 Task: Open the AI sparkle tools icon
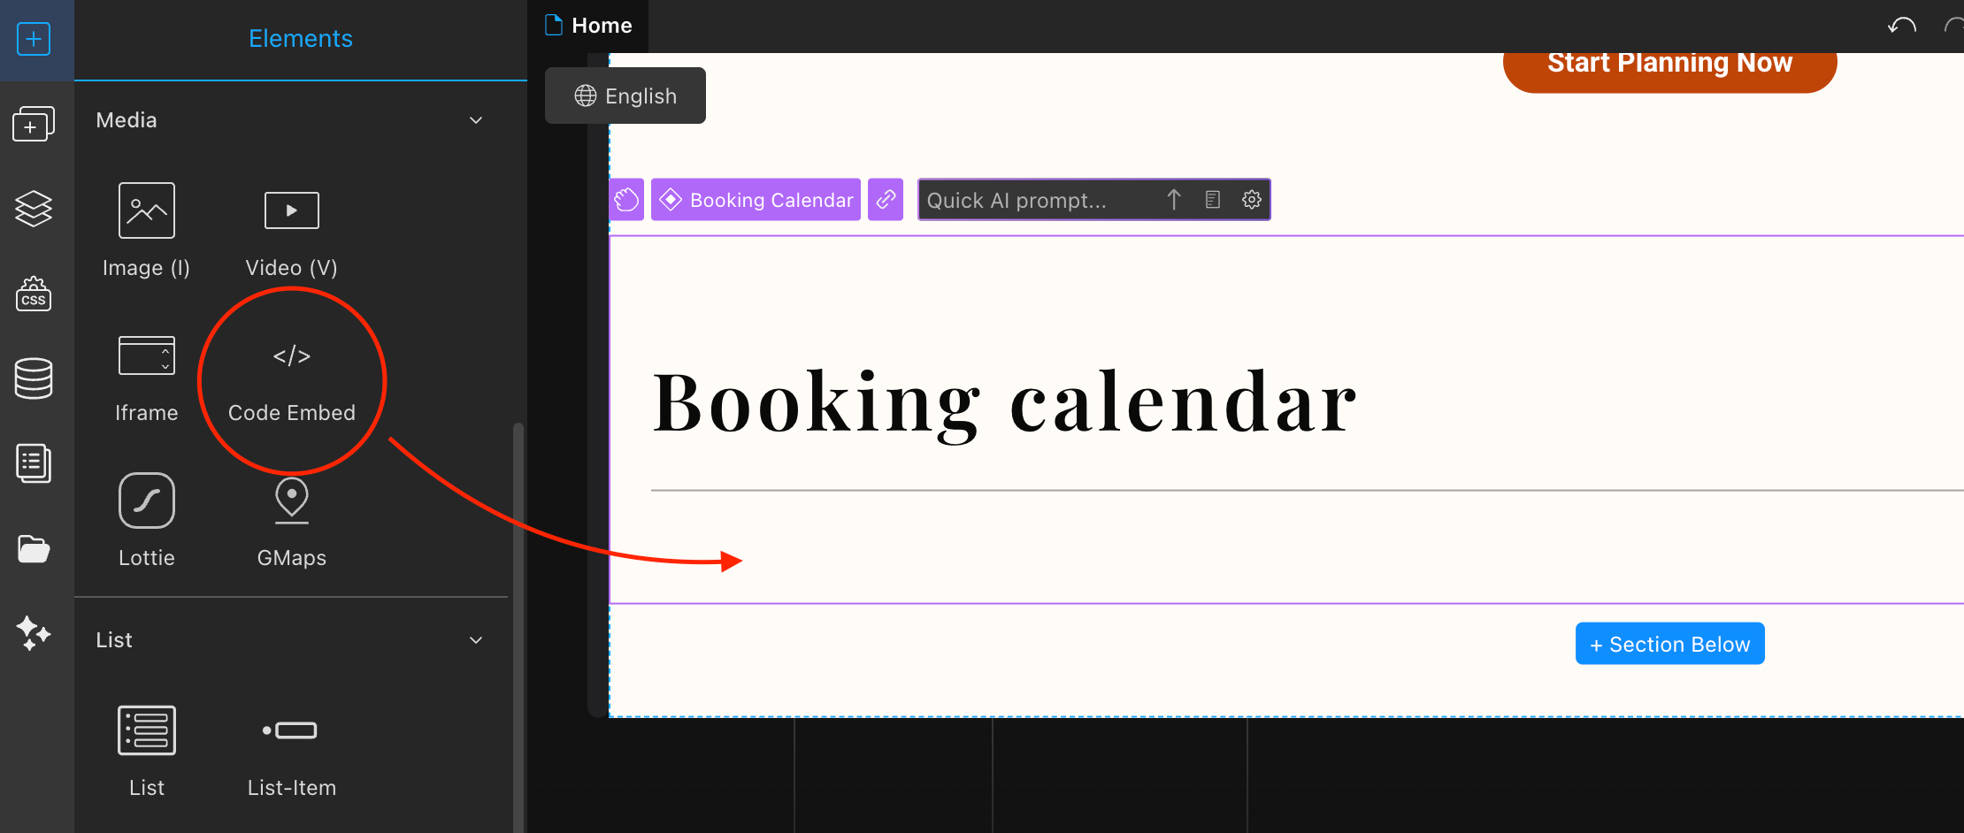point(34,633)
